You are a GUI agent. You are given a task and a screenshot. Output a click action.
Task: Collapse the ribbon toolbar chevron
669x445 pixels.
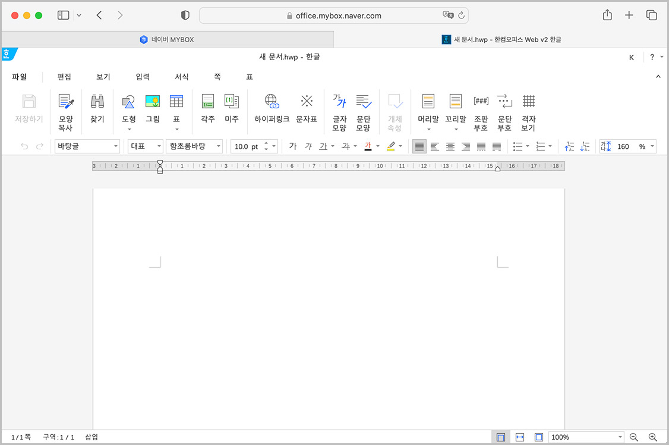coord(658,76)
